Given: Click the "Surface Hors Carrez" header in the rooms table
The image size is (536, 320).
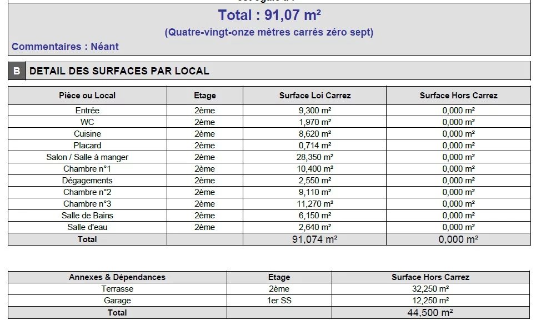Looking at the screenshot, I should (458, 96).
